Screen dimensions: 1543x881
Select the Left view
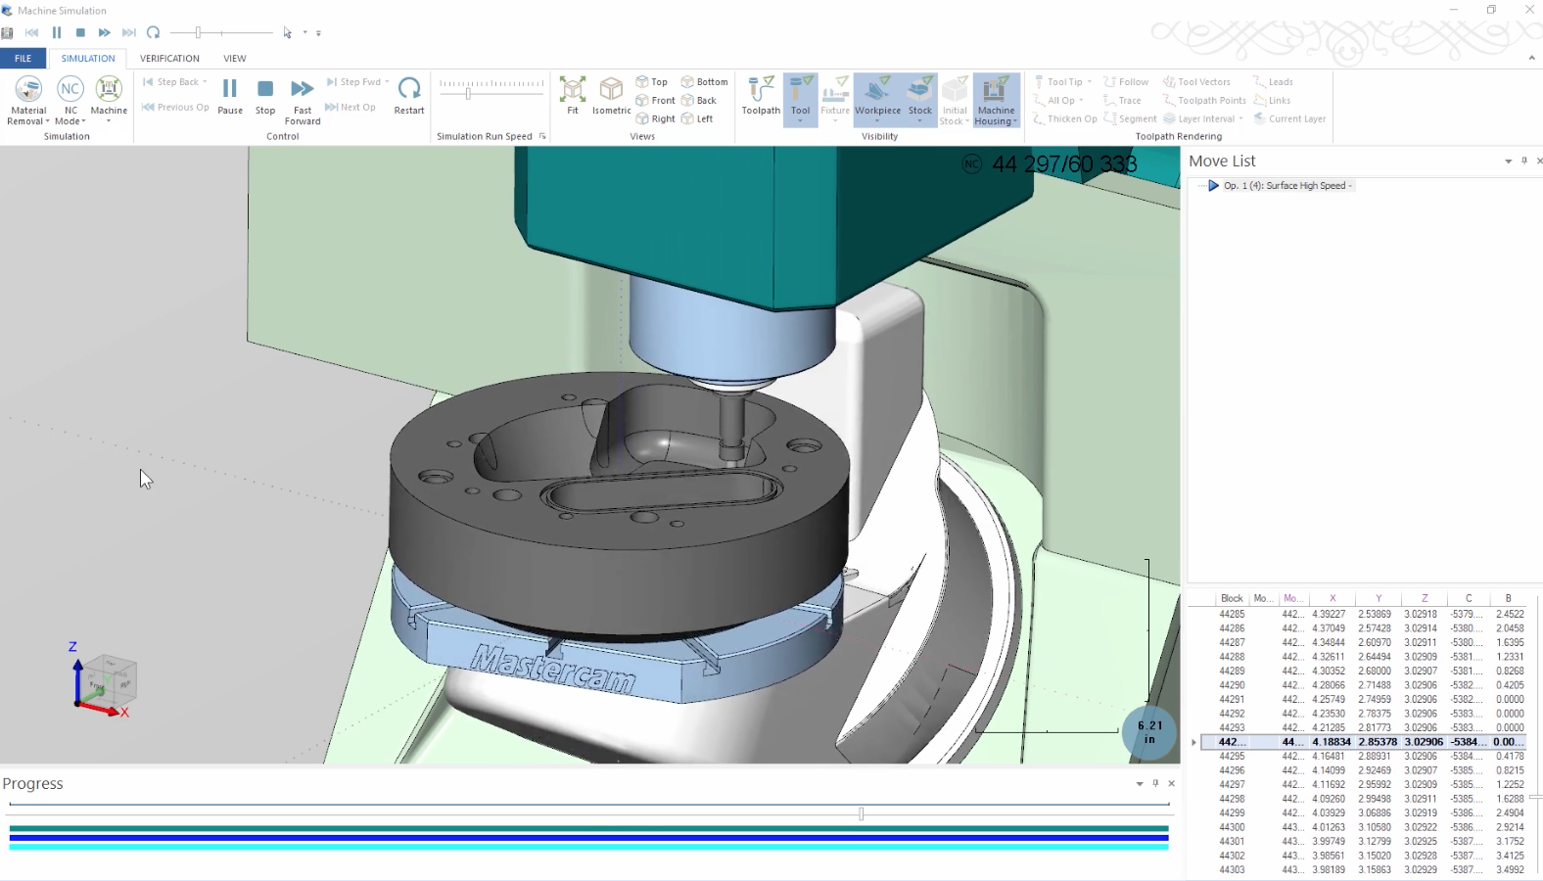(697, 119)
